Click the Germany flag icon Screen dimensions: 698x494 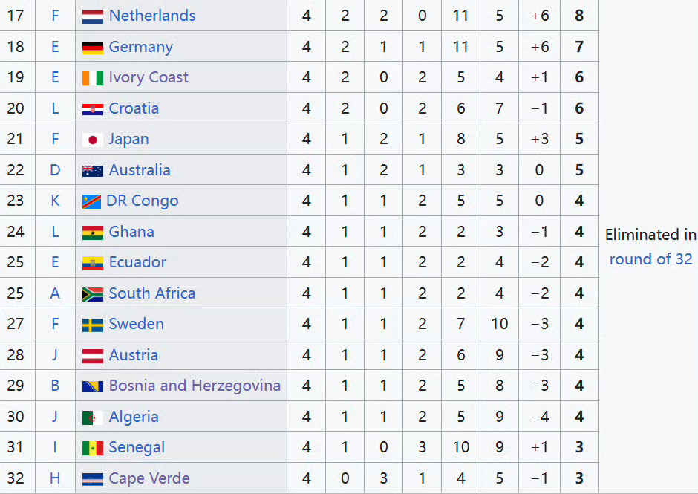93,48
